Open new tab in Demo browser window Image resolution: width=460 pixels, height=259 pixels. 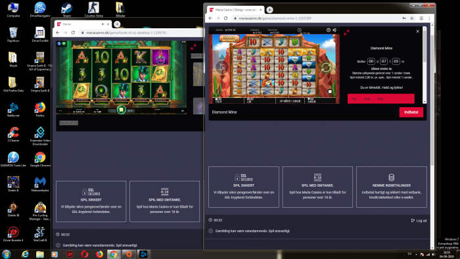[x=117, y=24]
